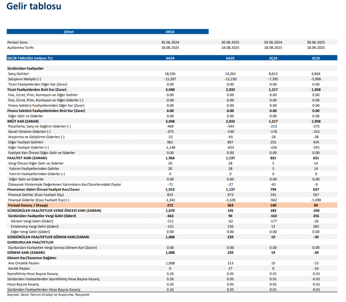This screenshot has height=302, width=346.
Task: Click the 'Gelir tablosu' page title
Action: pos(34,6)
